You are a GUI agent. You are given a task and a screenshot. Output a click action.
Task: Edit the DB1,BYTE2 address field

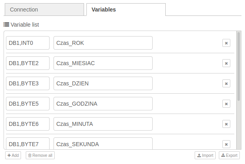pyautogui.click(x=28, y=63)
